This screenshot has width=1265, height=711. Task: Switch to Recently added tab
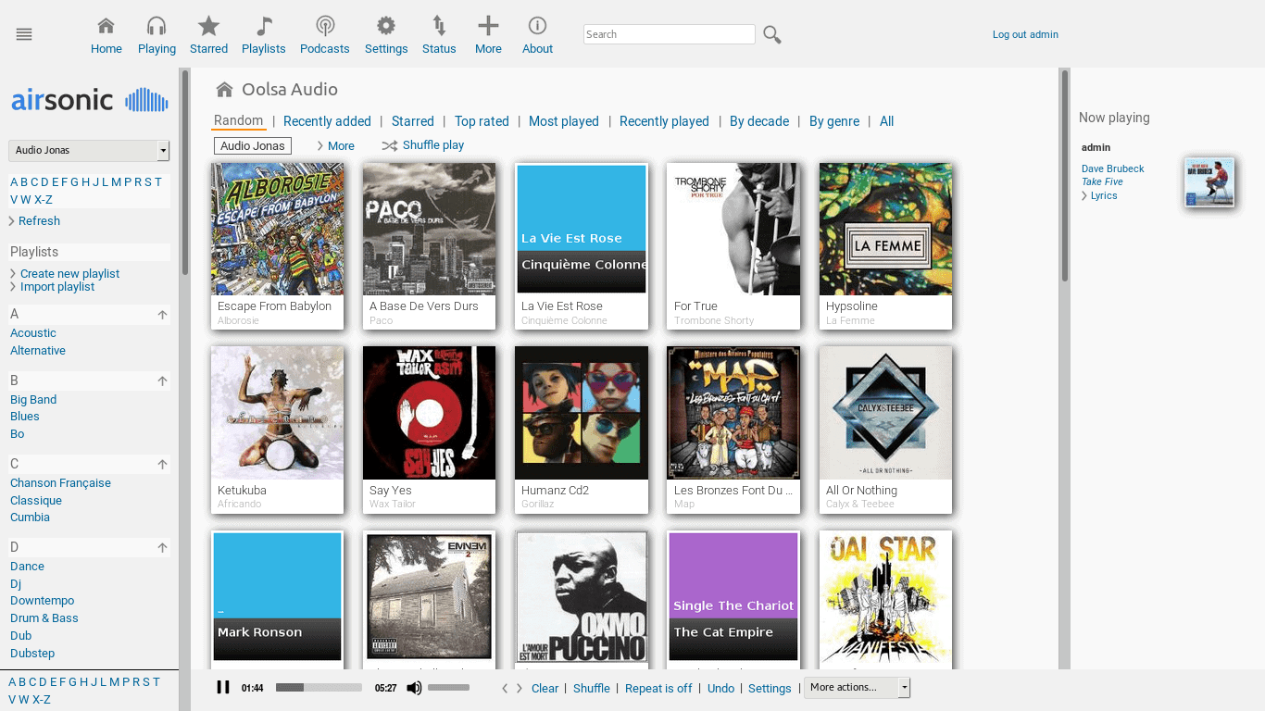click(327, 121)
